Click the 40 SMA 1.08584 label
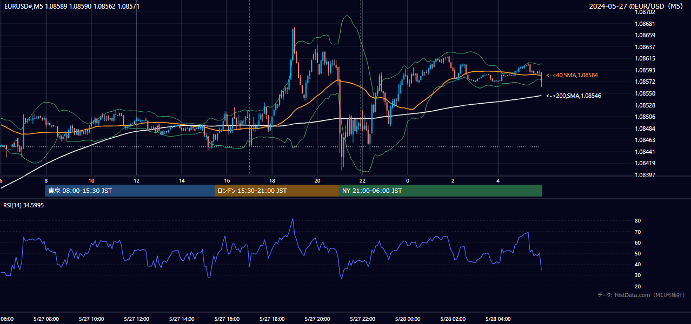691x324 pixels. point(572,75)
